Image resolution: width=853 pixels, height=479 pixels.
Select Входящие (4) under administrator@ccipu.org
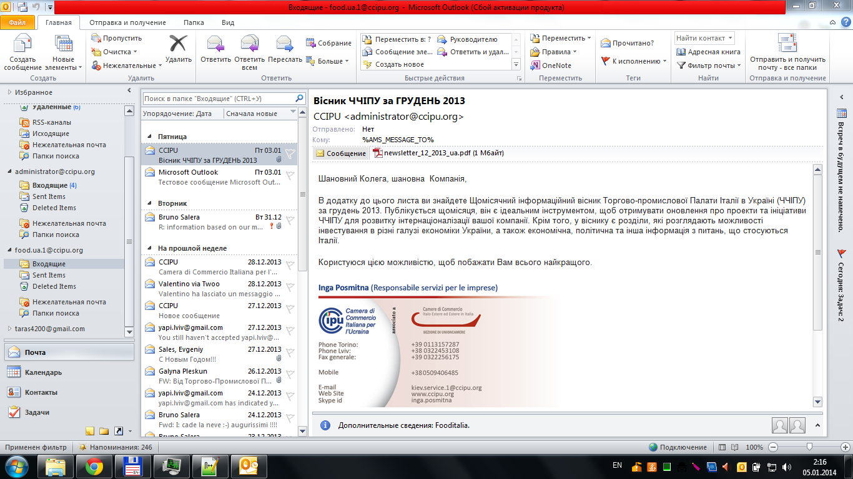[x=54, y=185]
